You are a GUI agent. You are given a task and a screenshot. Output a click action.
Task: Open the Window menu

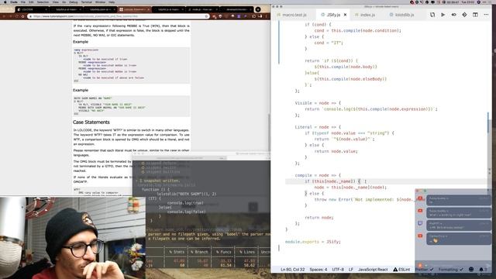coord(100,2)
